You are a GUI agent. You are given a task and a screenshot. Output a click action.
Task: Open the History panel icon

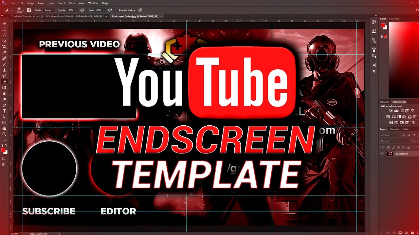coord(374,22)
